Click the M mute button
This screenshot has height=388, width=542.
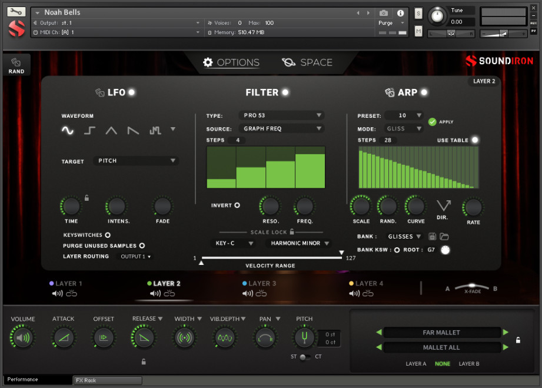click(418, 32)
